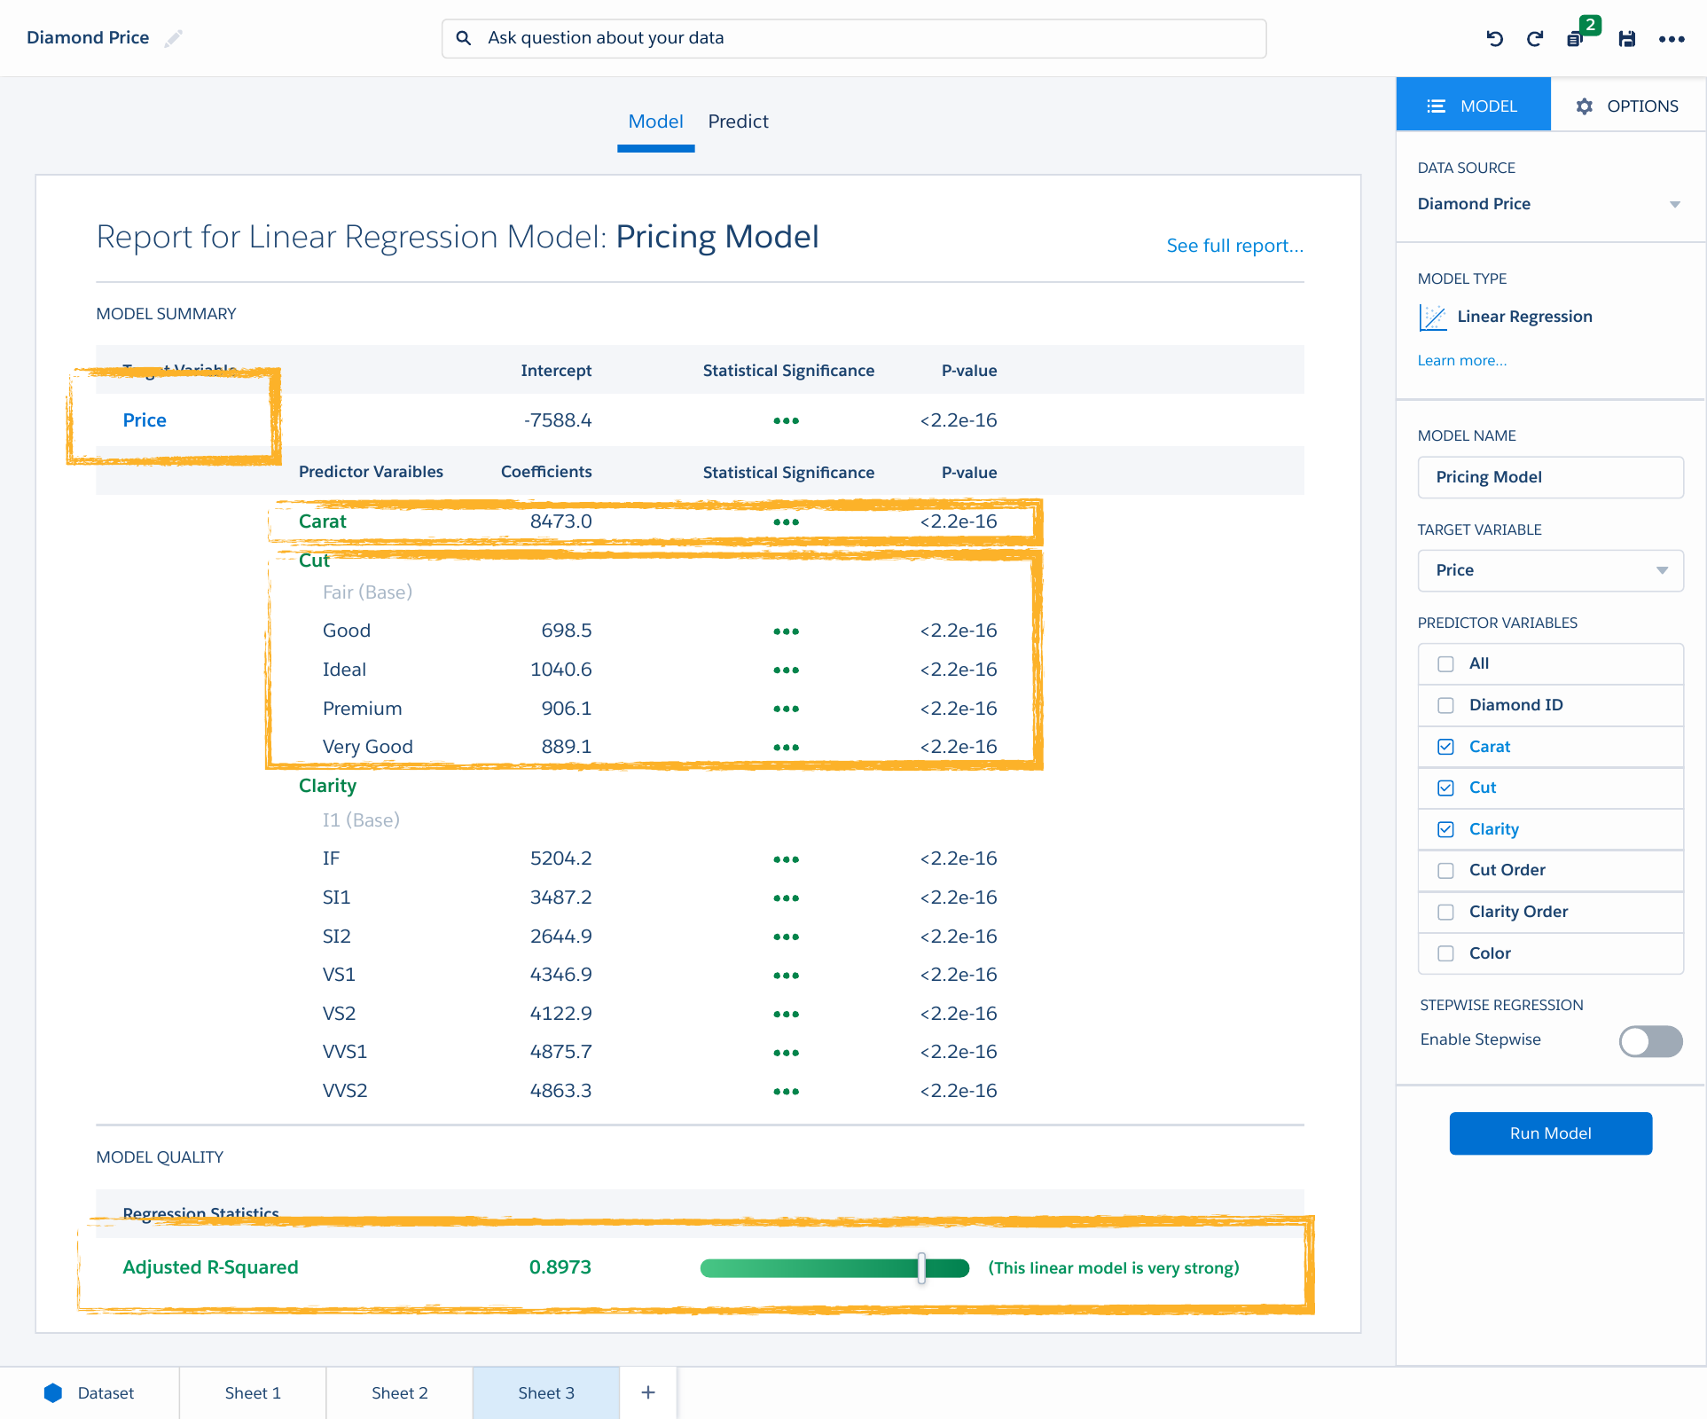The width and height of the screenshot is (1707, 1419).
Task: Click the Premium cut row label
Action: coord(362,709)
